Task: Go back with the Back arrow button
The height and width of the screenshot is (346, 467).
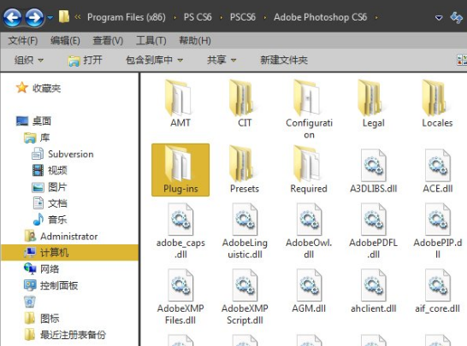Action: click(13, 17)
